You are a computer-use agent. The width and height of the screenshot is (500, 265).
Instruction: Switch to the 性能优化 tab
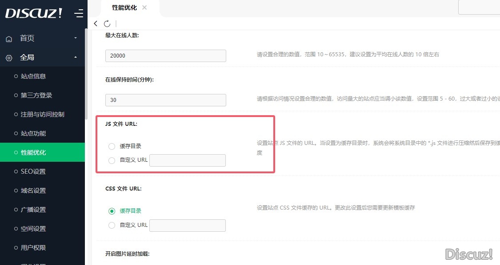coord(125,8)
